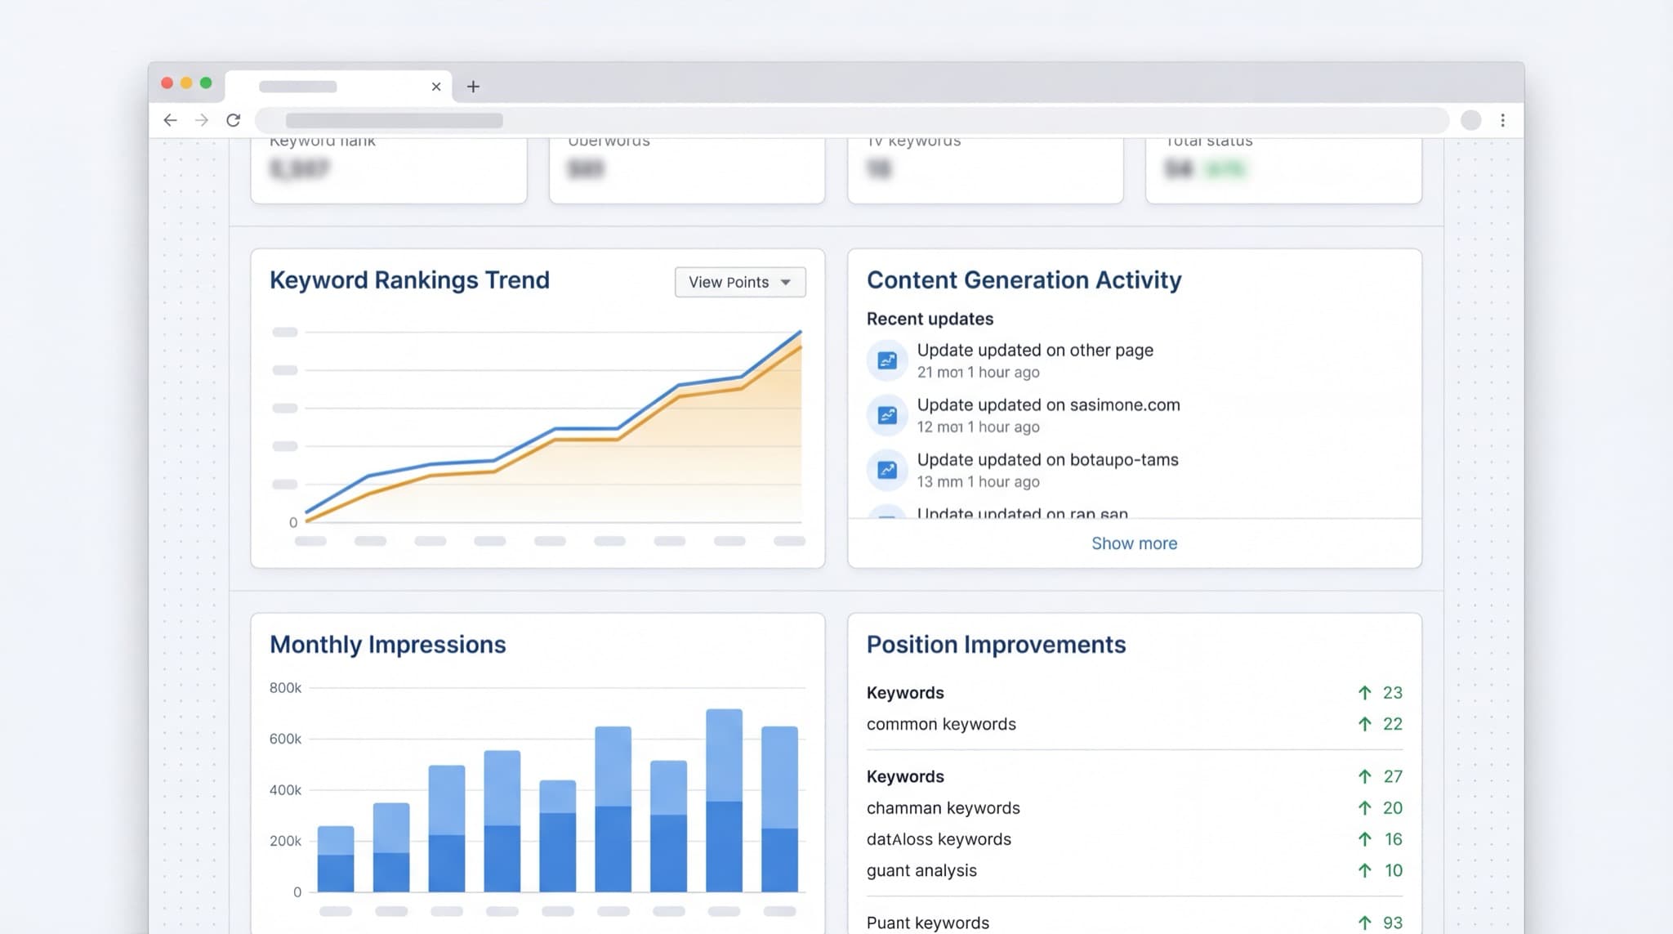This screenshot has height=934, width=1673.
Task: Click the up arrow beside 'Puant keywords'
Action: (x=1364, y=921)
